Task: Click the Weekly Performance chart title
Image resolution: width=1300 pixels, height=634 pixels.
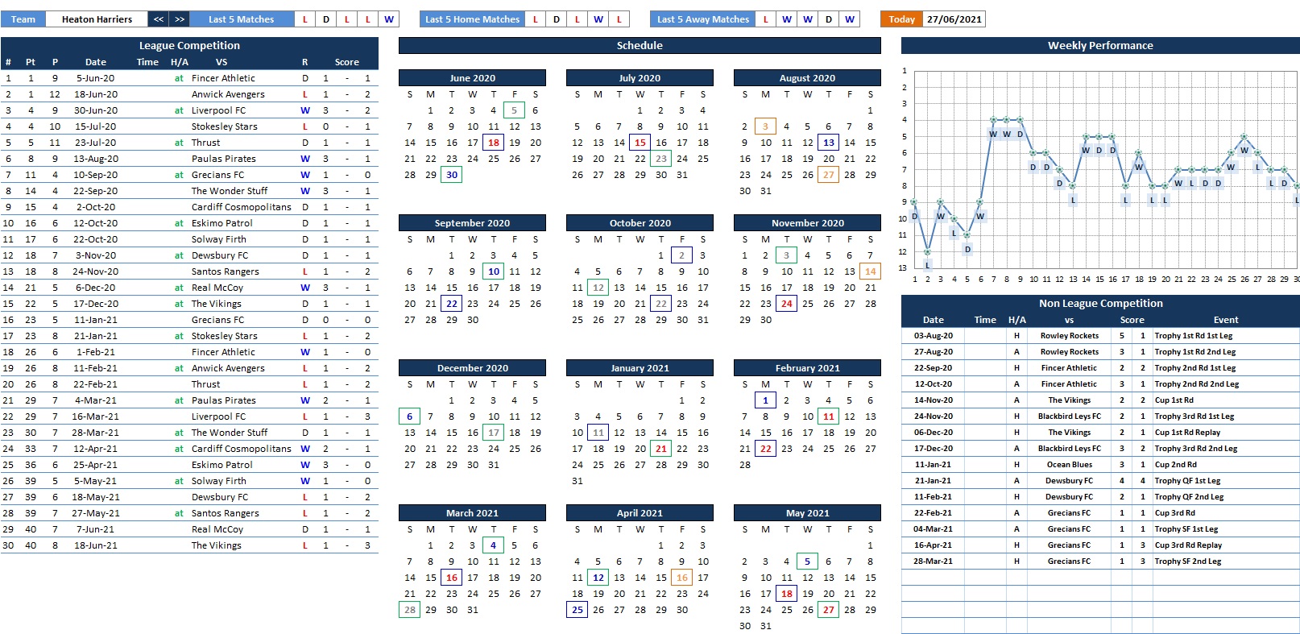Action: (x=1099, y=46)
